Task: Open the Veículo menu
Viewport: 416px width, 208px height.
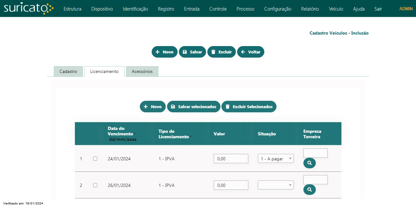Action: [336, 9]
